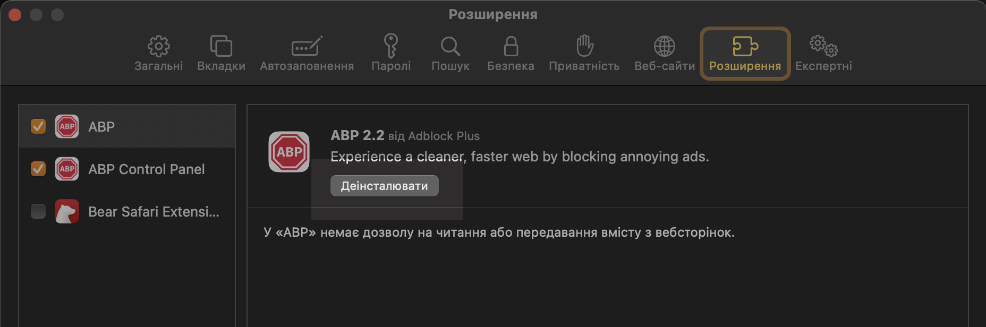
Task: Enable the Bear Safari Extension checkbox
Action: [x=38, y=211]
